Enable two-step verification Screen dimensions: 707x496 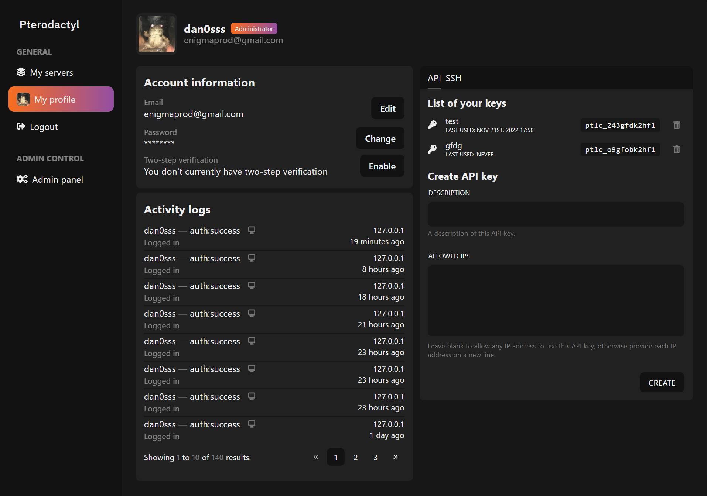click(382, 166)
